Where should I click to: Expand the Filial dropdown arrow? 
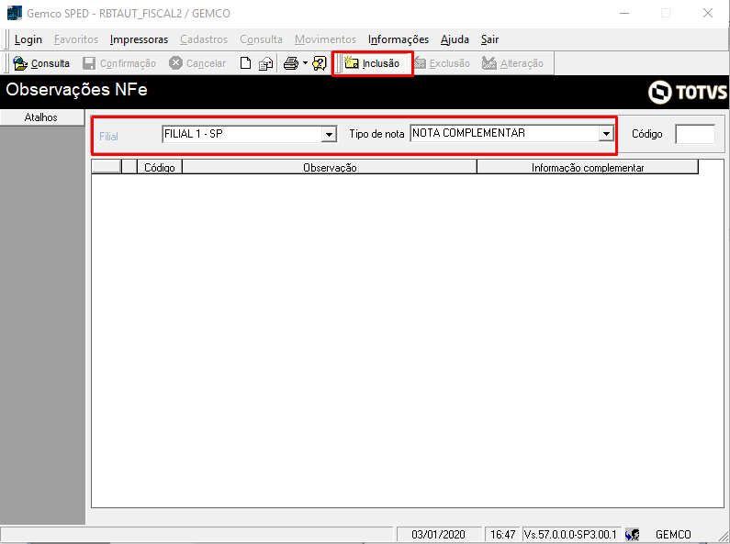329,134
